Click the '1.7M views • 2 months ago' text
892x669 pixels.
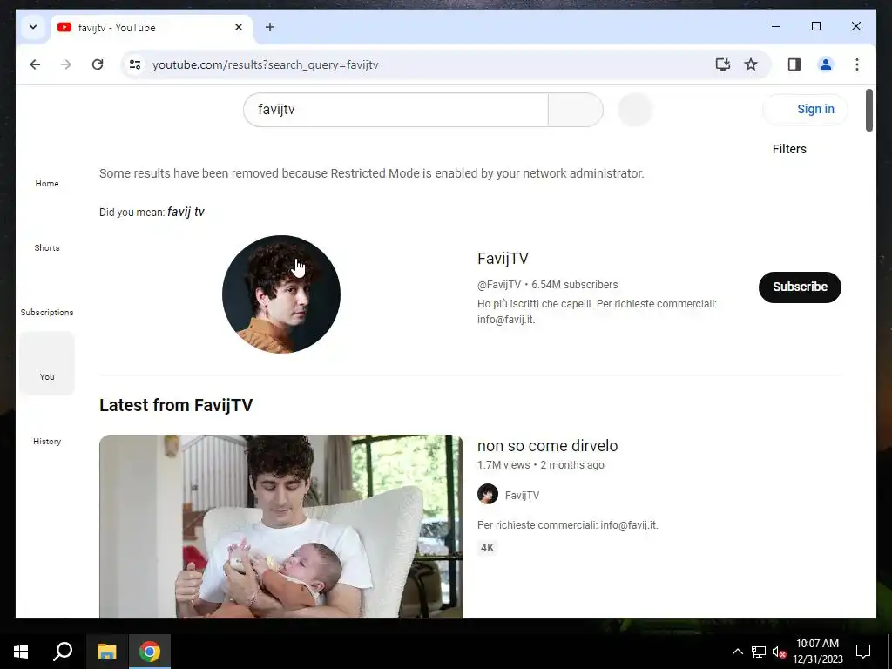point(540,465)
